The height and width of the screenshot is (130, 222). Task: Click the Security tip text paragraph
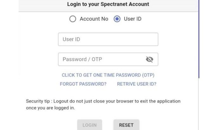(103, 104)
